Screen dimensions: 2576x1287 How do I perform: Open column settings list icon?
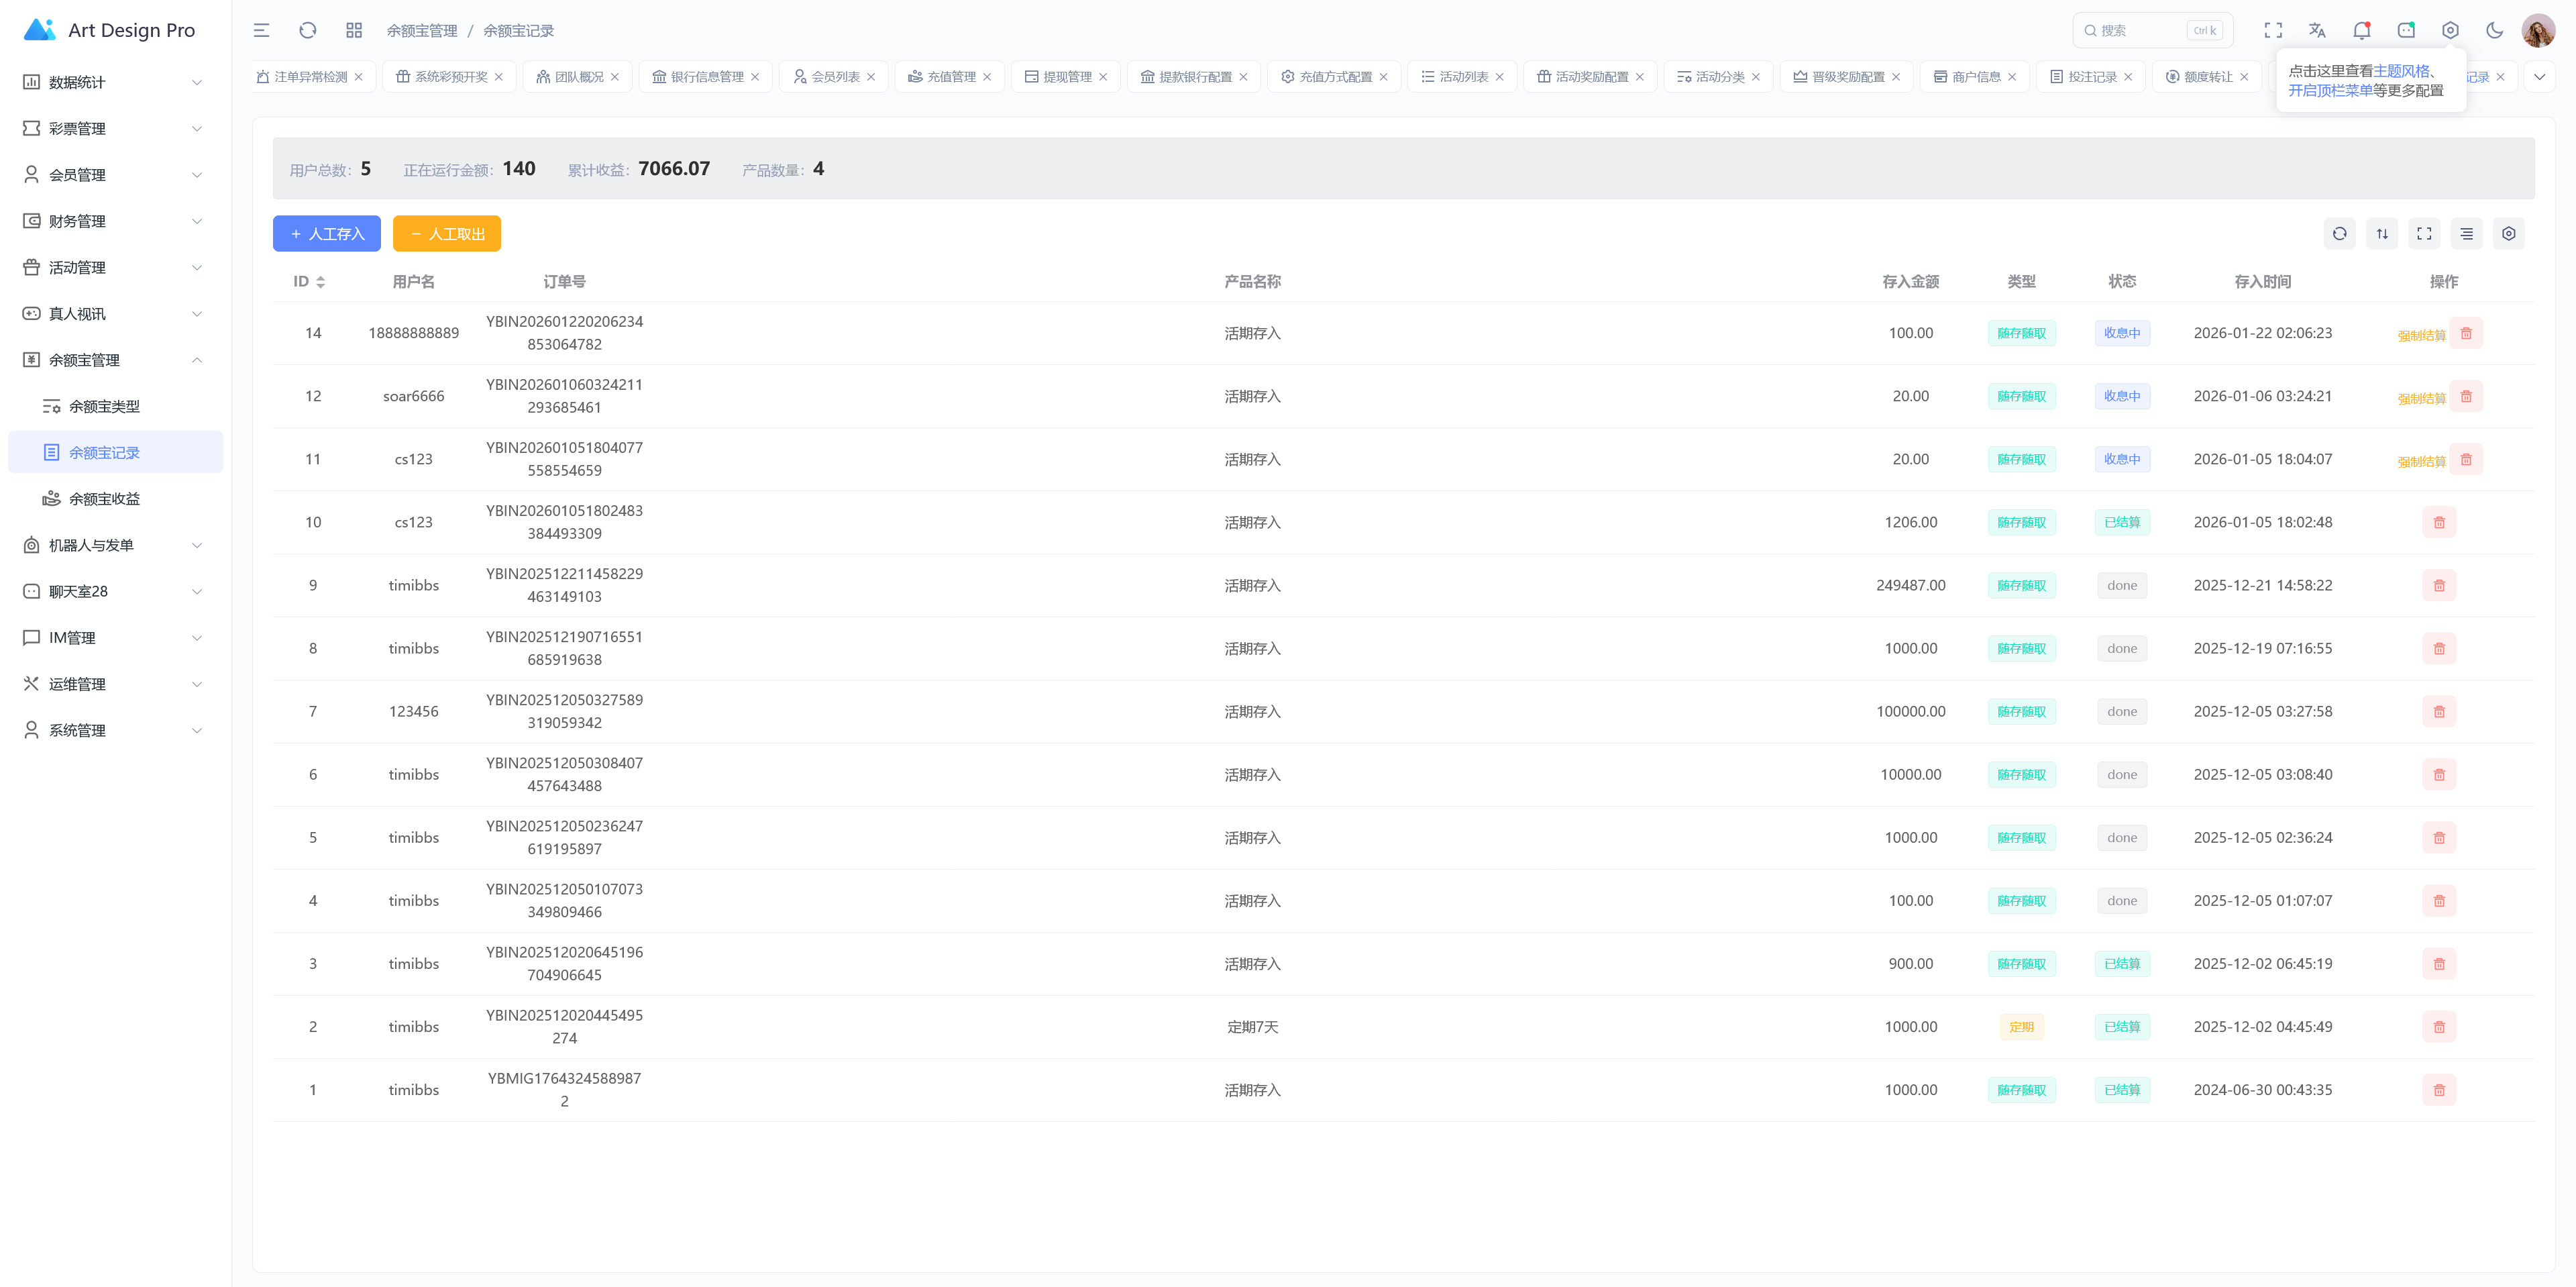coord(2466,234)
